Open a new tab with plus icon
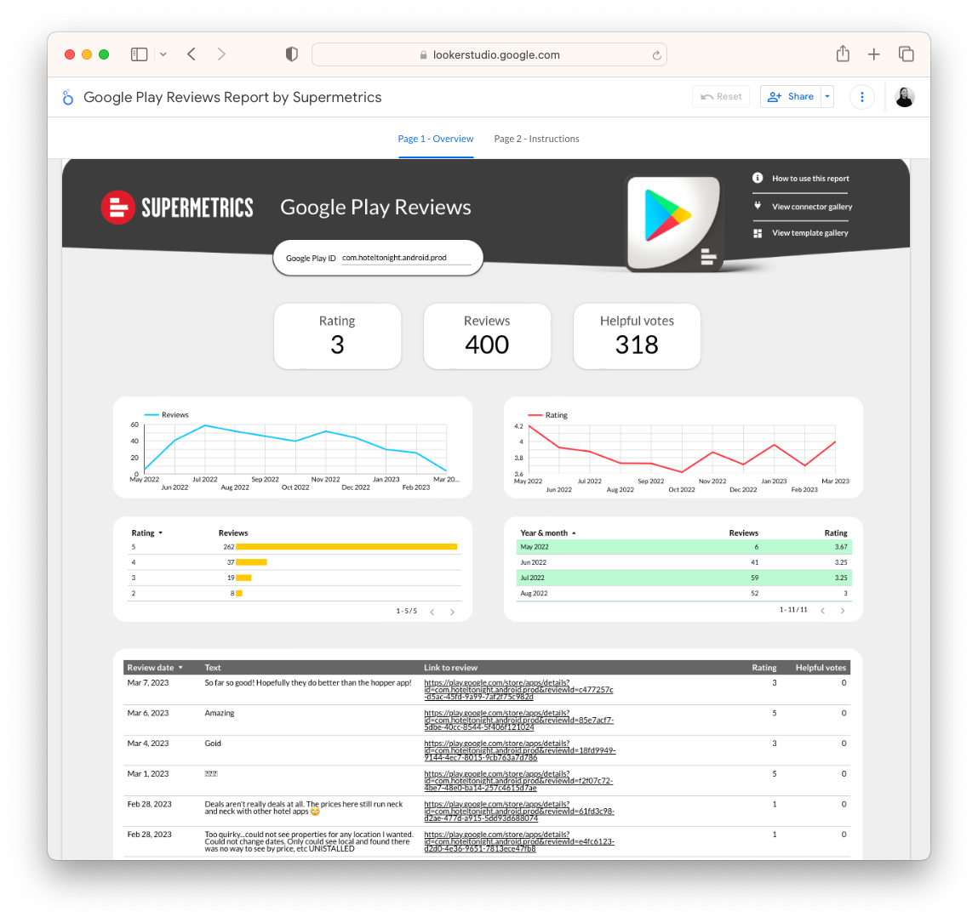Screen dimensions: 978x923 (874, 54)
